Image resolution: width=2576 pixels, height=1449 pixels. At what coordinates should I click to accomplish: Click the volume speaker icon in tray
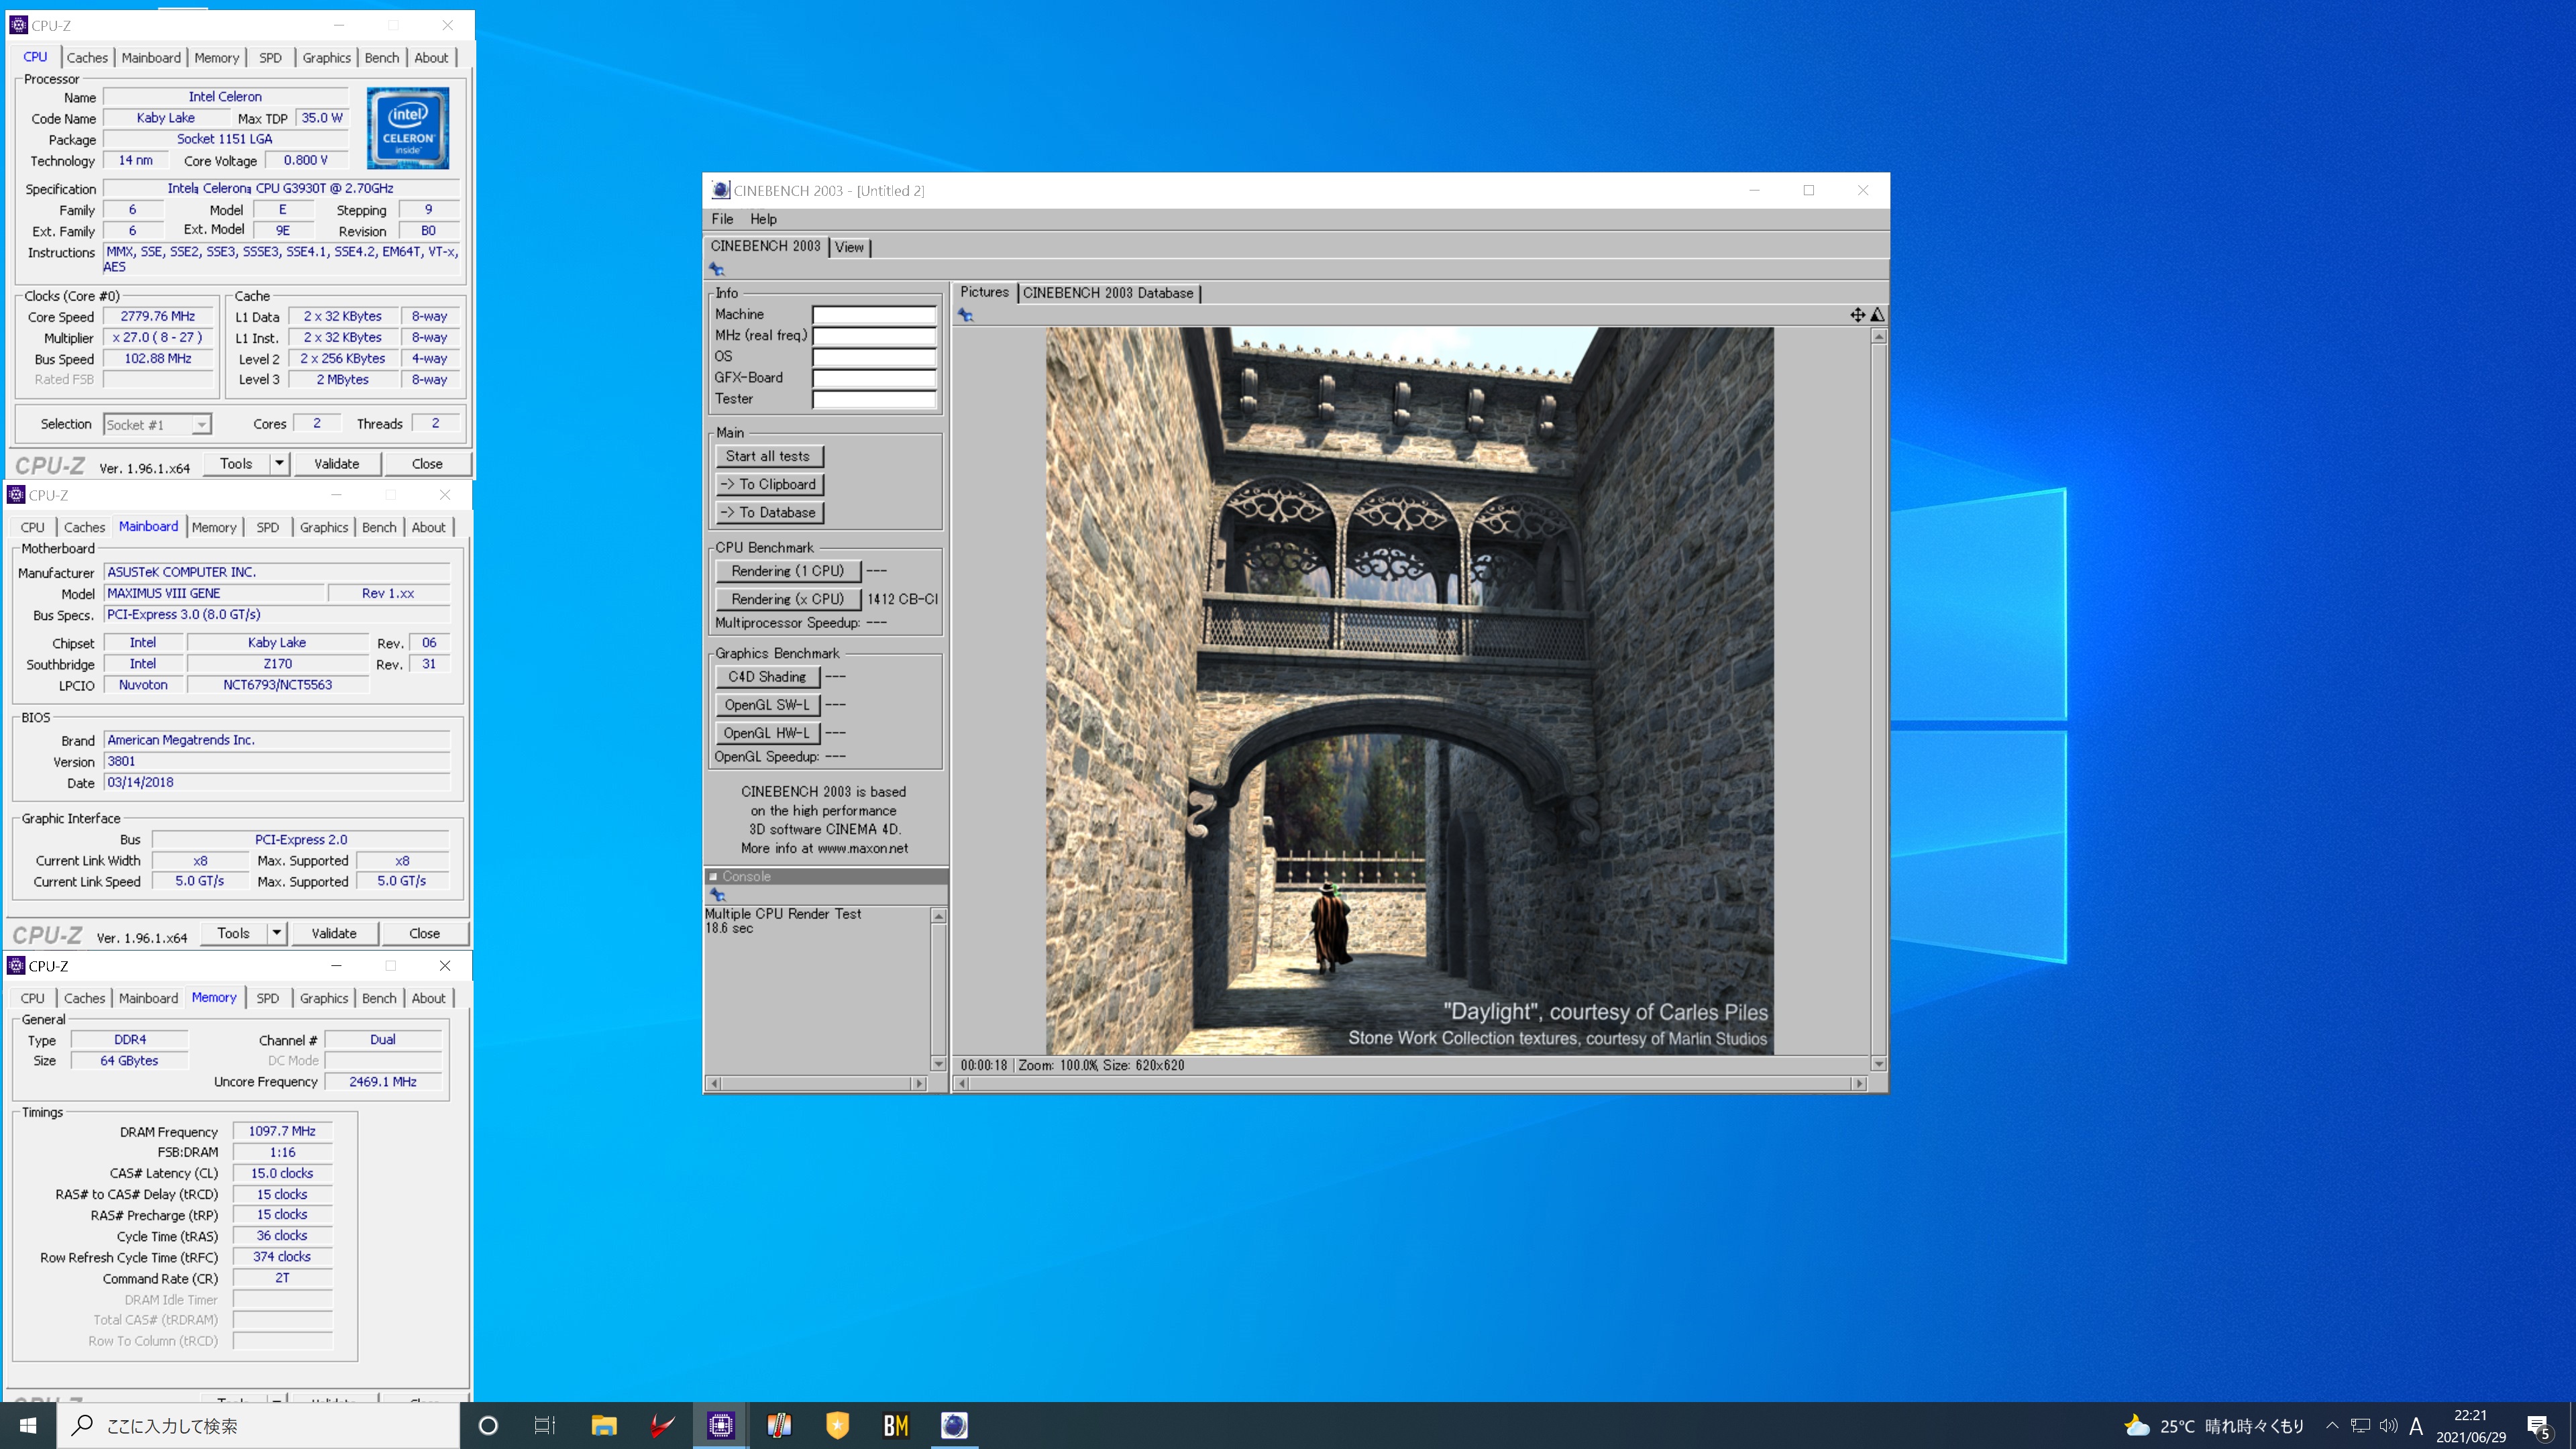tap(2388, 1426)
